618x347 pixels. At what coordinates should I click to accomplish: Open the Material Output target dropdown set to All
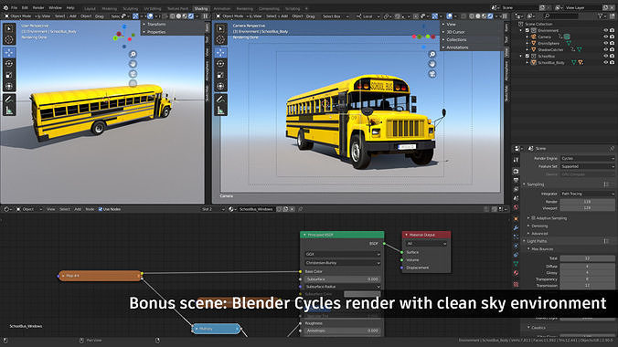click(x=426, y=244)
